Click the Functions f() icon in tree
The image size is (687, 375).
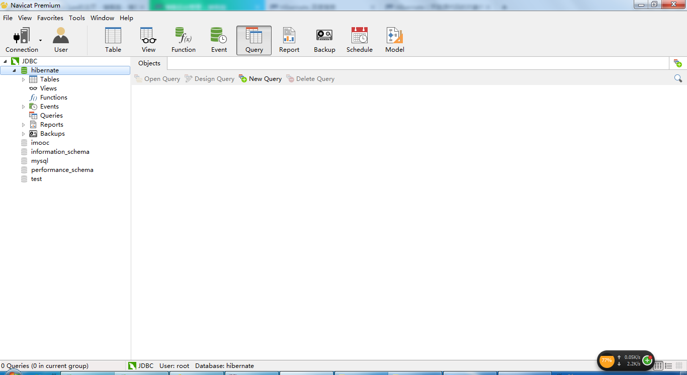tap(33, 98)
